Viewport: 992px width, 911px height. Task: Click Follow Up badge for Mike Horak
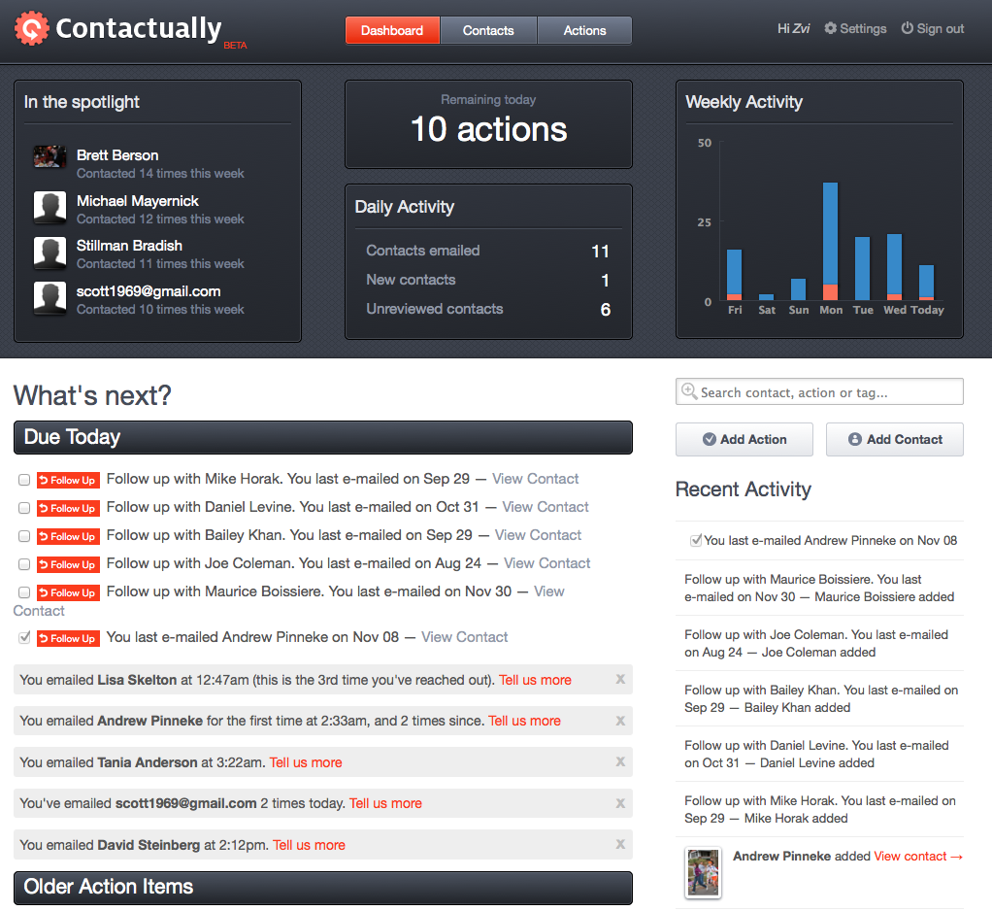click(x=68, y=481)
